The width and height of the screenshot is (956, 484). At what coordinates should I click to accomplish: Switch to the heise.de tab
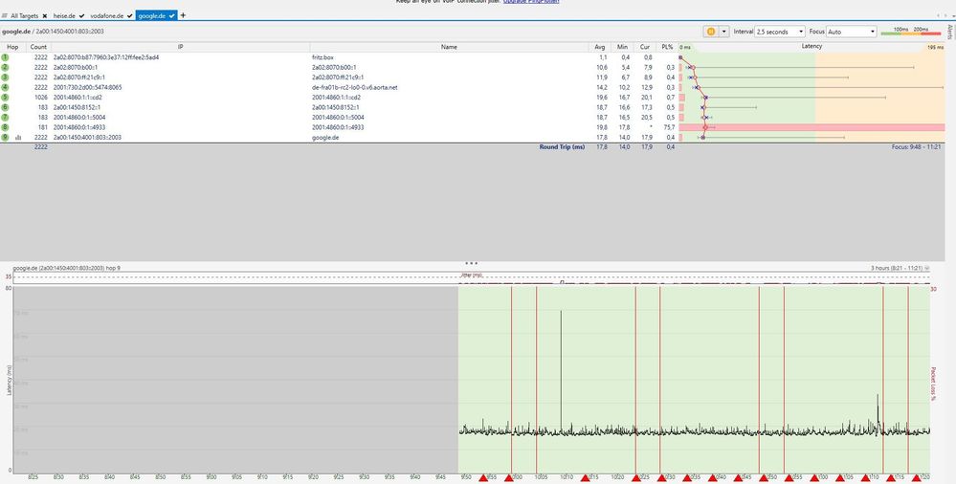tap(64, 15)
